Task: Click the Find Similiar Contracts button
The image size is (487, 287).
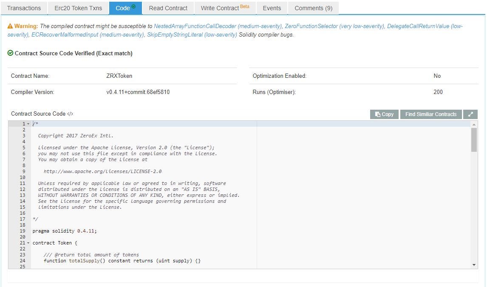Action: pos(430,114)
